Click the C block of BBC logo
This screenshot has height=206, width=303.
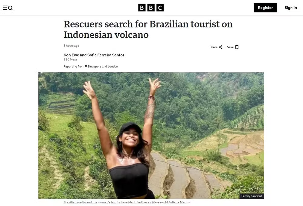click(160, 8)
